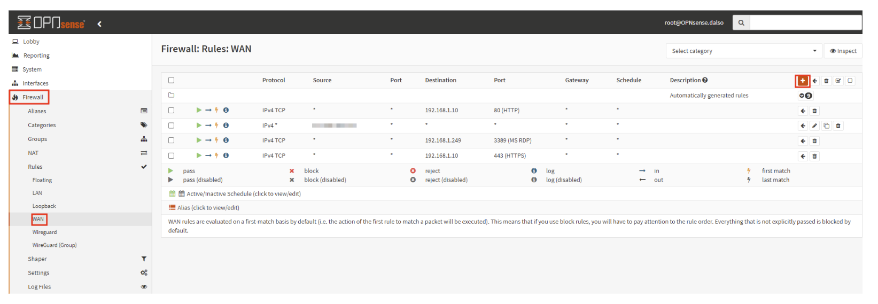Screen dimensions: 878x304
Task: Go to Floating rules
Action: (42, 180)
